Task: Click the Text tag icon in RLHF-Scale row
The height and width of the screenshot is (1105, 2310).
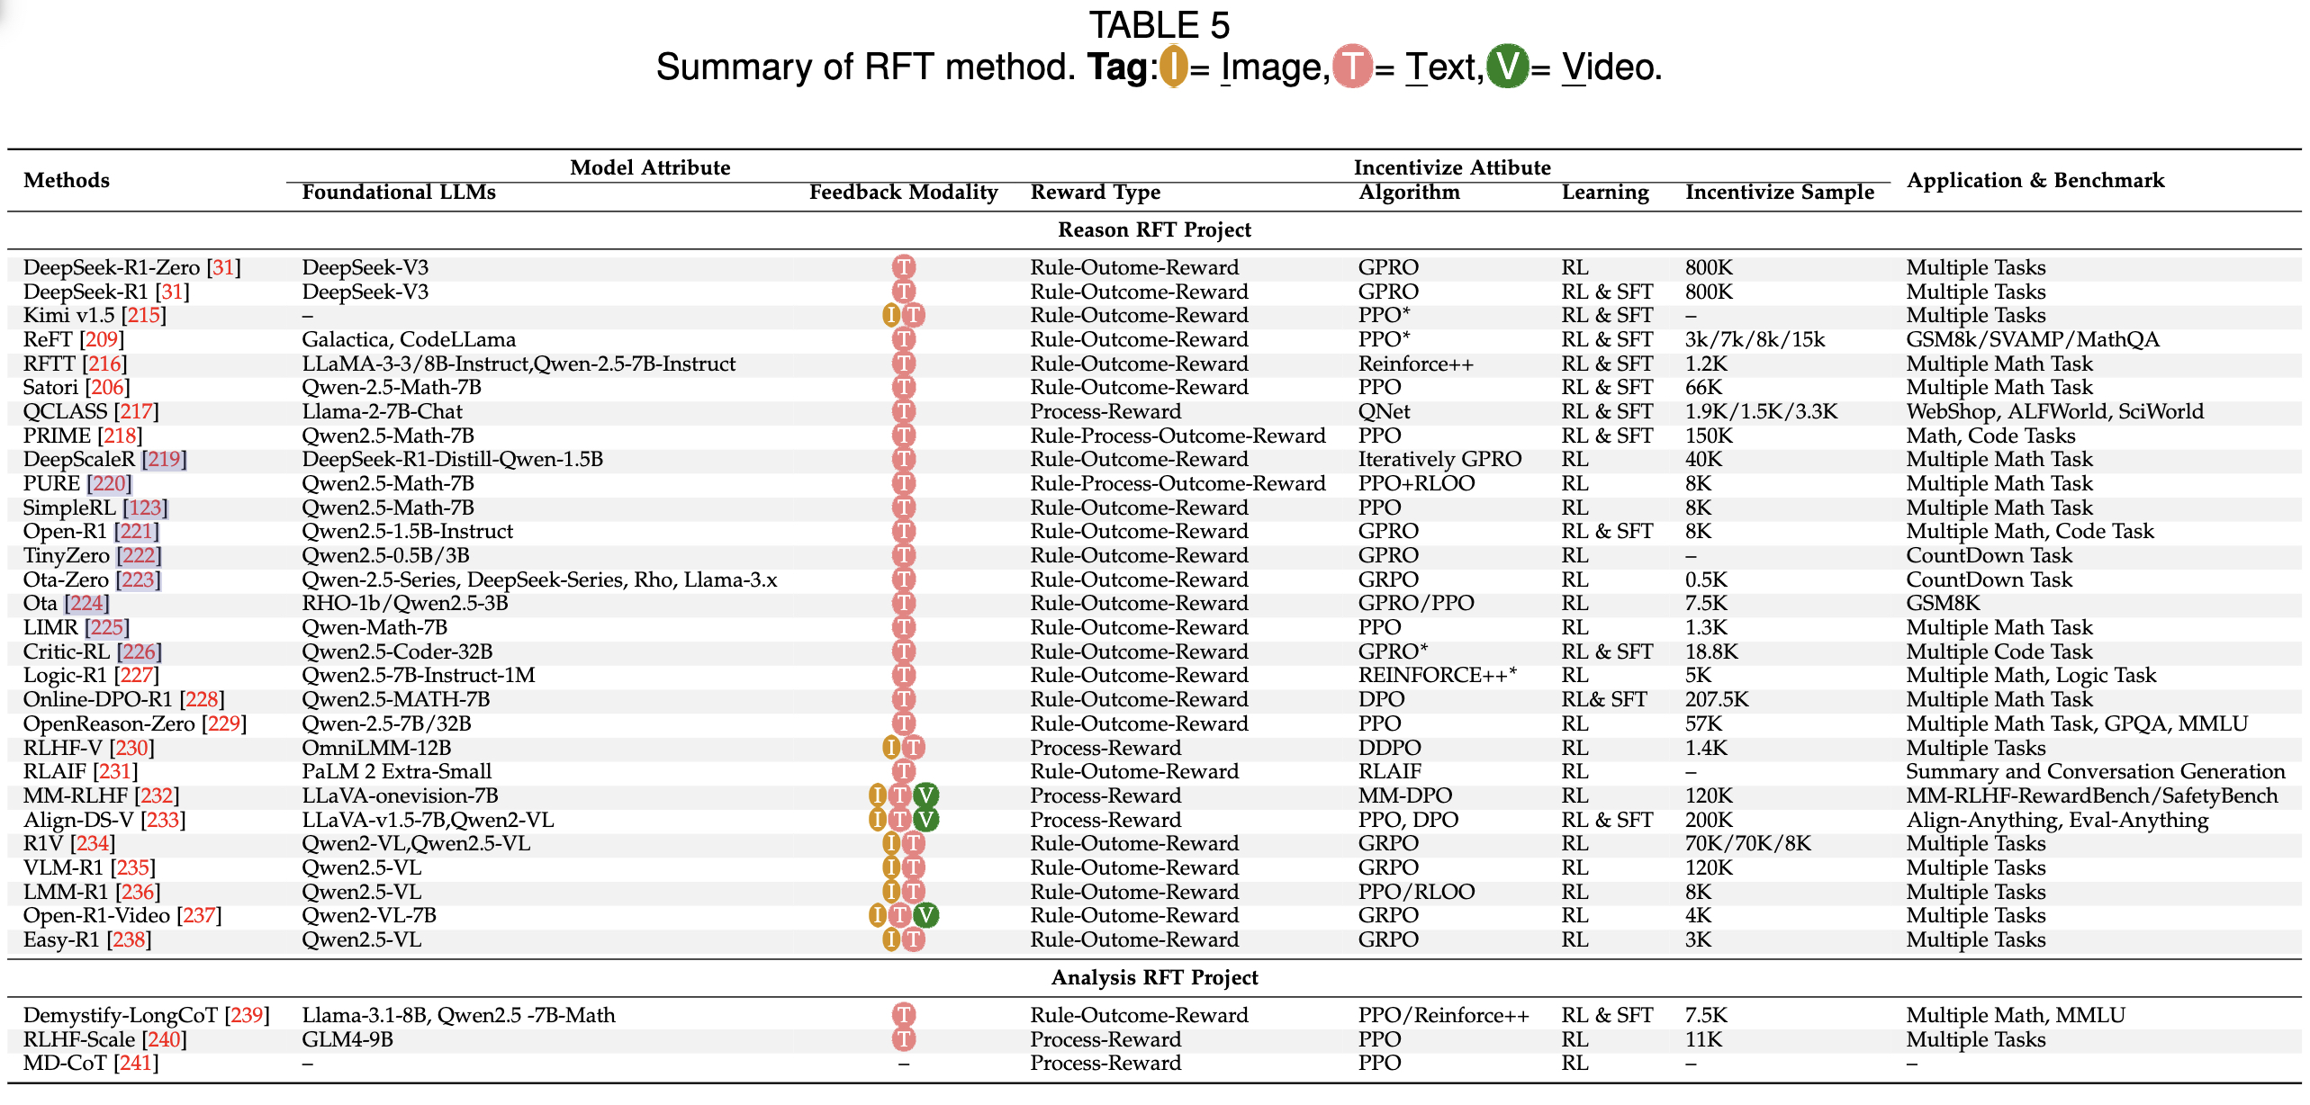Action: (x=904, y=1039)
